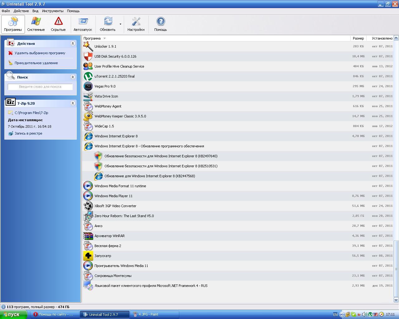The height and width of the screenshot is (319, 399).
Task: Select Windows Media Format 11 runtime icon
Action: (88, 186)
